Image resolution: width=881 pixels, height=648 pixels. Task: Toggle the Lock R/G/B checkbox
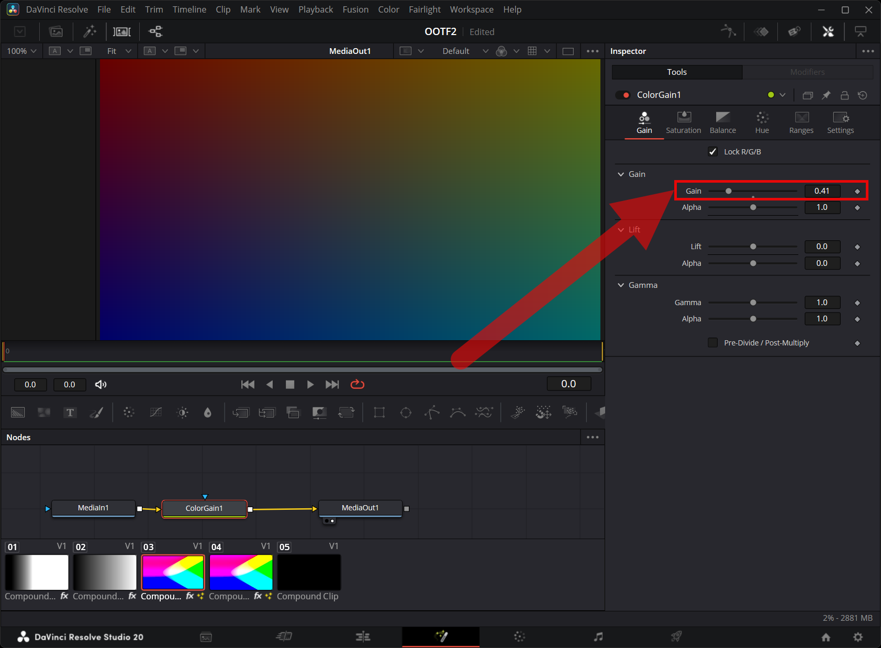pyautogui.click(x=713, y=152)
